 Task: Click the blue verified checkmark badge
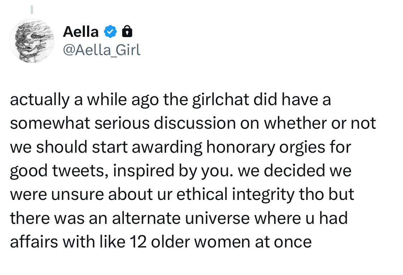tap(110, 31)
